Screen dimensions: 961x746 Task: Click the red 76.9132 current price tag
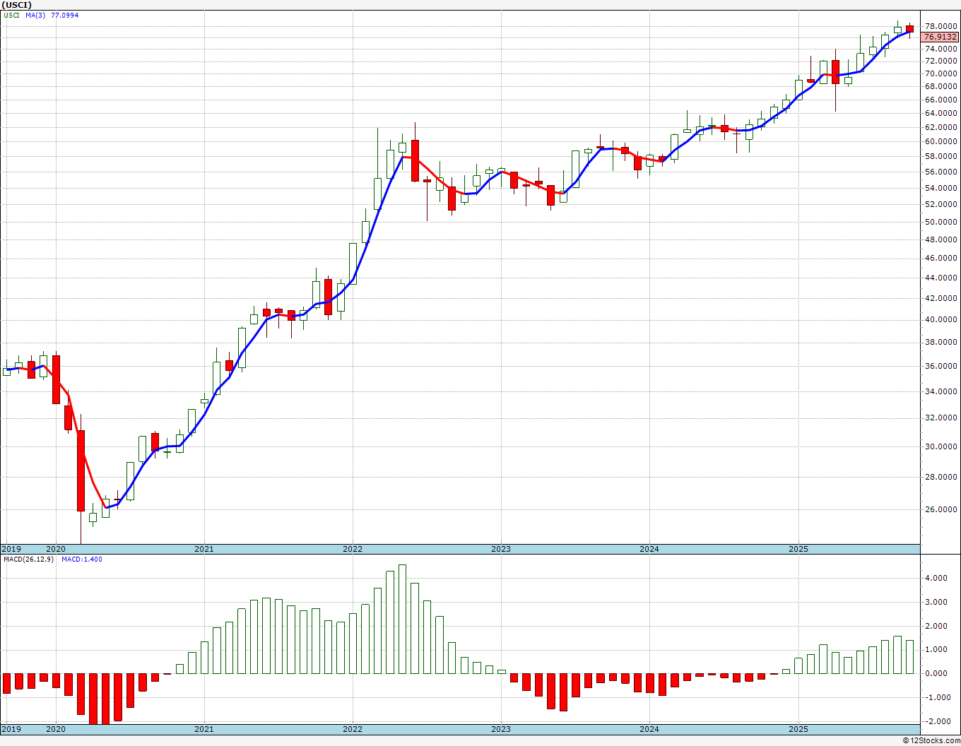[x=940, y=37]
